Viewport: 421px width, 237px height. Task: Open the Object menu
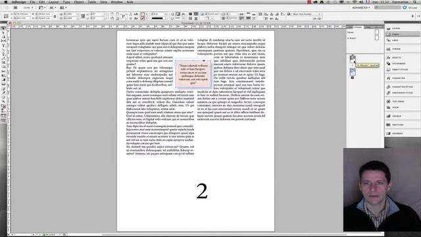point(79,2)
